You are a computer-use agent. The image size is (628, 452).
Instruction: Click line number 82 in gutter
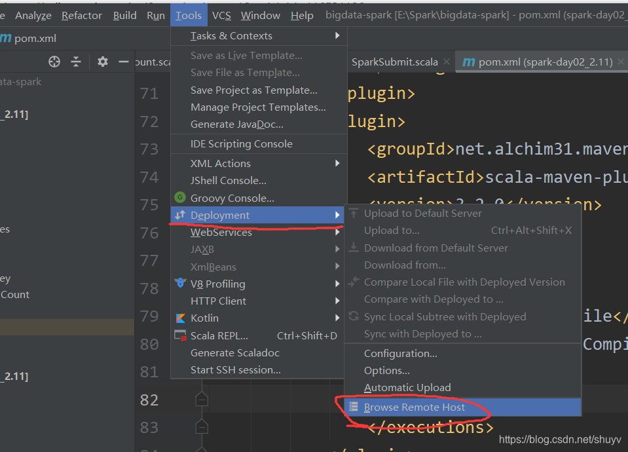pyautogui.click(x=149, y=400)
